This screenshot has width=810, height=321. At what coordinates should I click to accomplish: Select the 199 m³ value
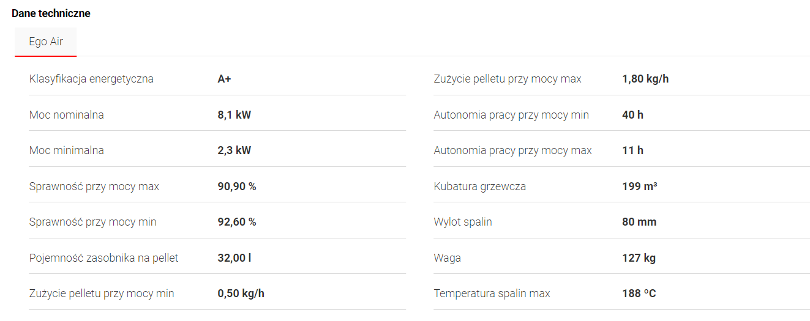(639, 186)
